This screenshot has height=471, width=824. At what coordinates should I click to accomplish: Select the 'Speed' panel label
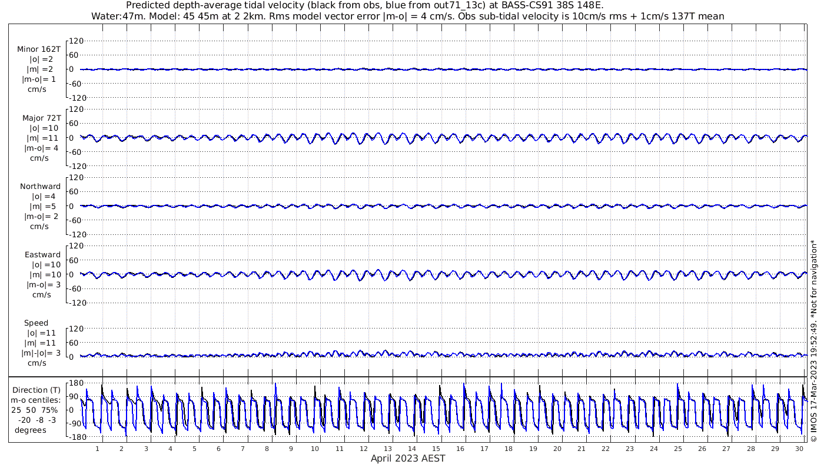[x=36, y=323]
